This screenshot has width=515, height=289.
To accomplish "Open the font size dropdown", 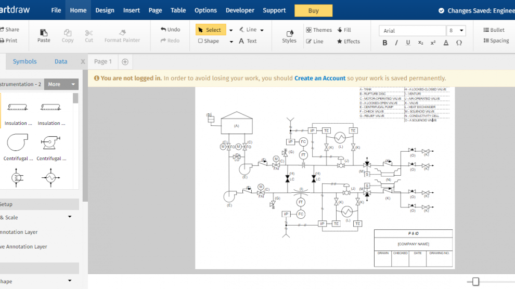I will click(461, 31).
